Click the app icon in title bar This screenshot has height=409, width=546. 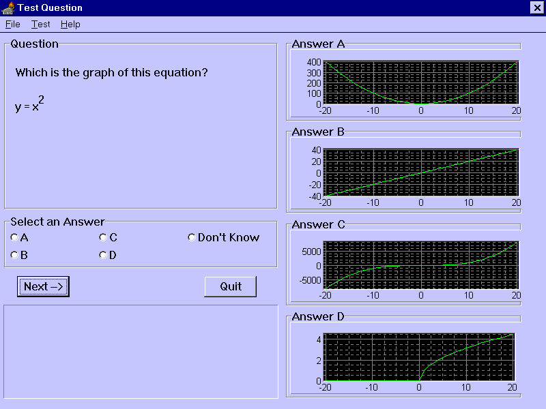point(9,8)
